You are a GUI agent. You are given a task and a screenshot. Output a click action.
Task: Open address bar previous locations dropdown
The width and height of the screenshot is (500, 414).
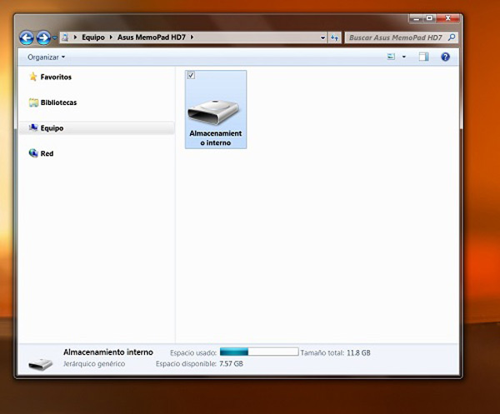pyautogui.click(x=322, y=38)
